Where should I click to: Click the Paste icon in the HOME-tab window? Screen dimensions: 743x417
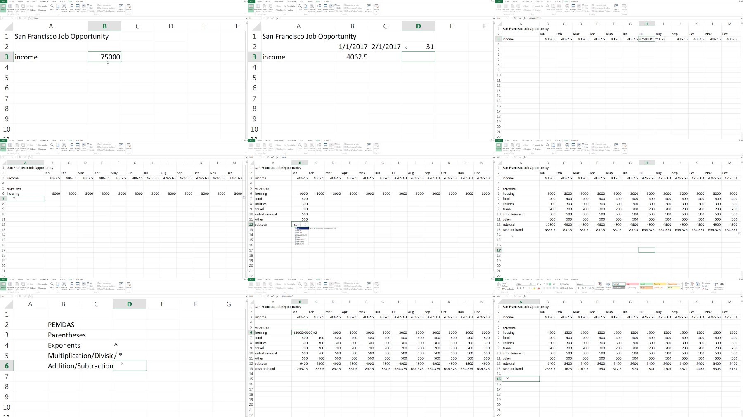[498, 284]
